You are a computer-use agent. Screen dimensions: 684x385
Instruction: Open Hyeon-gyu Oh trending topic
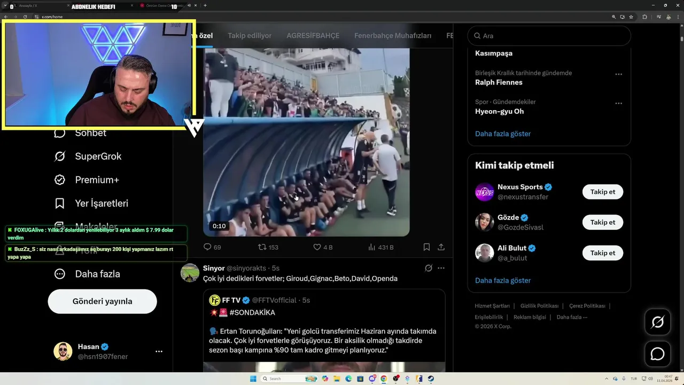(x=499, y=111)
